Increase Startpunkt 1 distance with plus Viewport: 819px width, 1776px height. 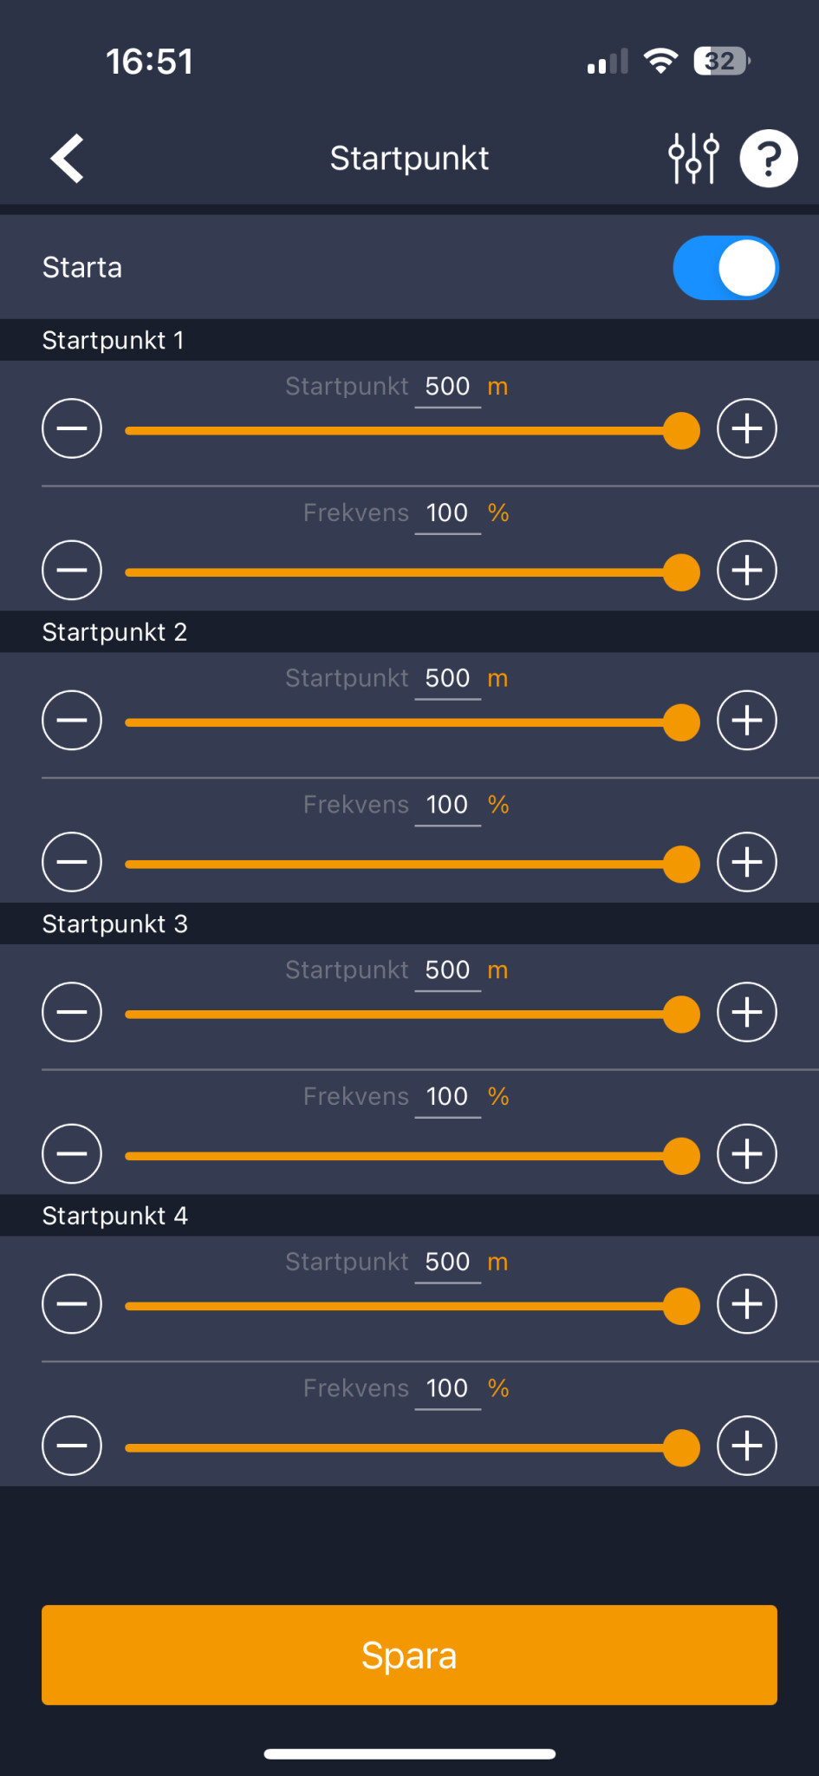tap(746, 428)
